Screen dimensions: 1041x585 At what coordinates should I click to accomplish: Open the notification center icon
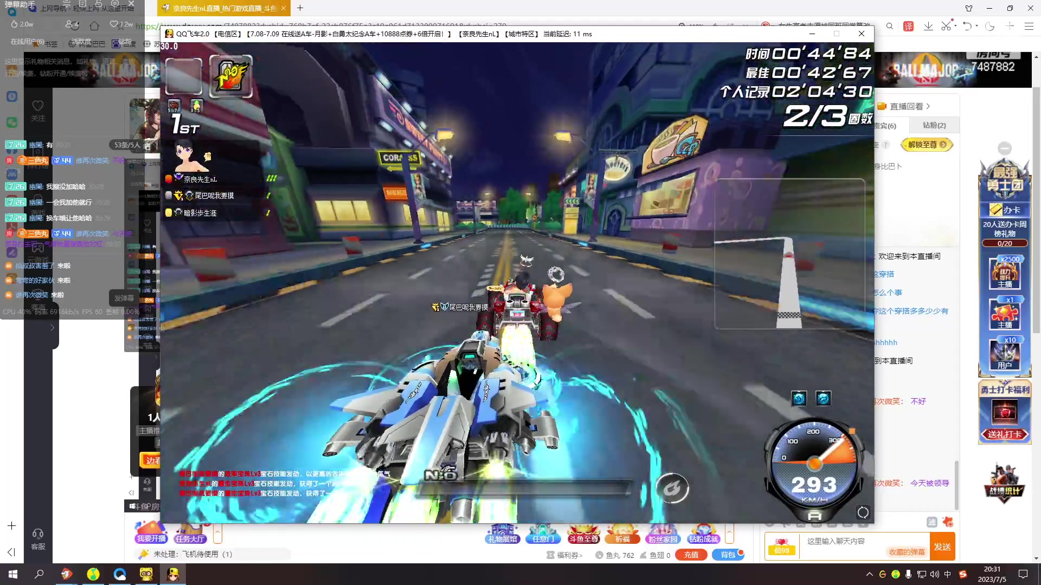1023,574
